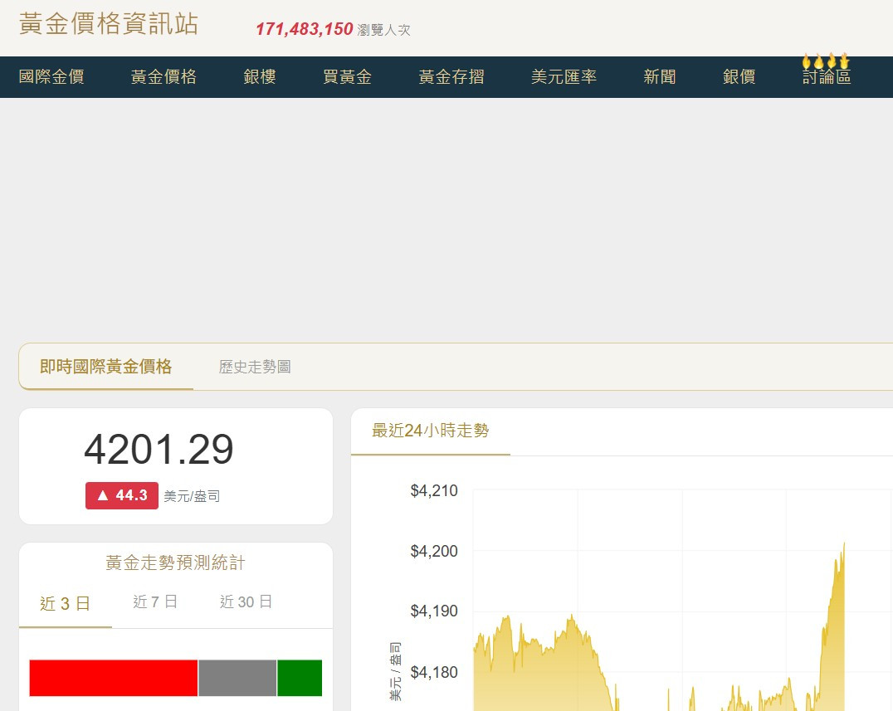This screenshot has width=893, height=711.
Task: Open the 新聞 page
Action: tap(660, 77)
